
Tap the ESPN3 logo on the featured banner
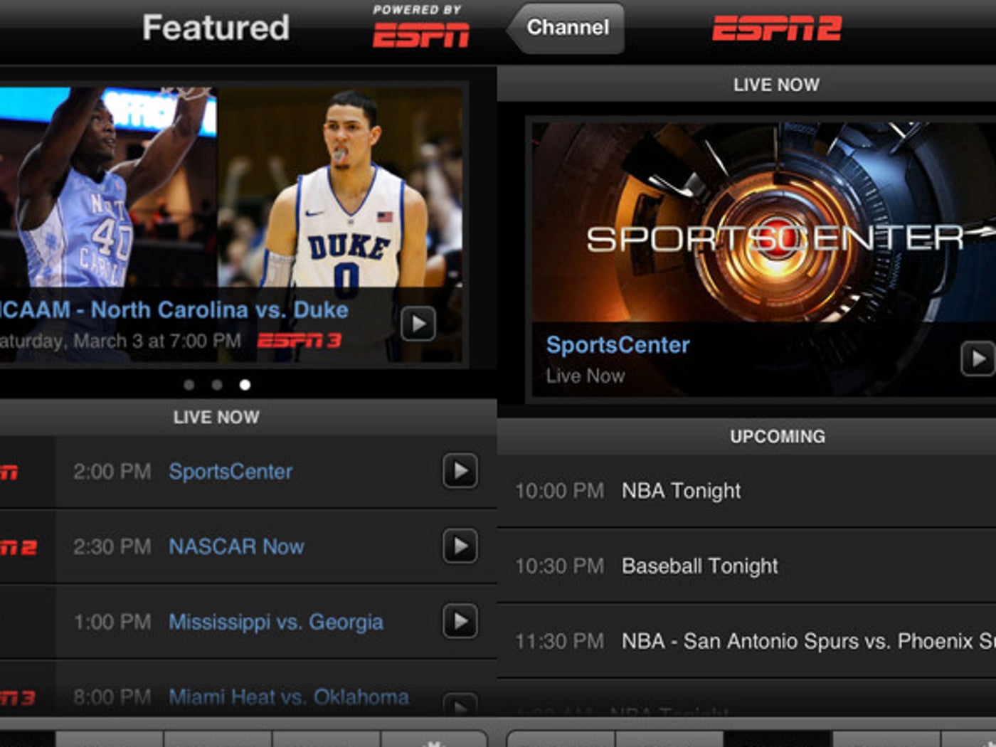[x=300, y=341]
